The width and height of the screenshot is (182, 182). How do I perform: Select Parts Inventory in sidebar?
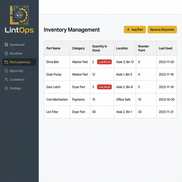point(19,62)
